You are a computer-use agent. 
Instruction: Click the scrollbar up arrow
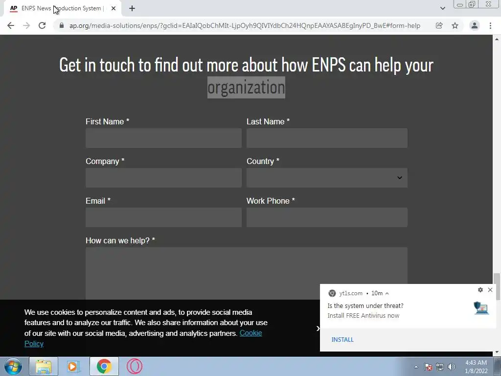(497, 39)
